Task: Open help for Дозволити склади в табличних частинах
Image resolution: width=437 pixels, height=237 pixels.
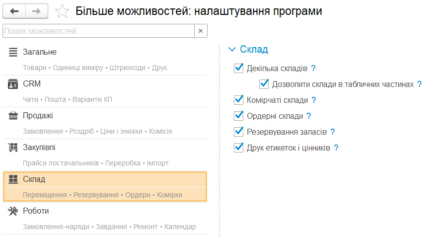Action: click(420, 84)
